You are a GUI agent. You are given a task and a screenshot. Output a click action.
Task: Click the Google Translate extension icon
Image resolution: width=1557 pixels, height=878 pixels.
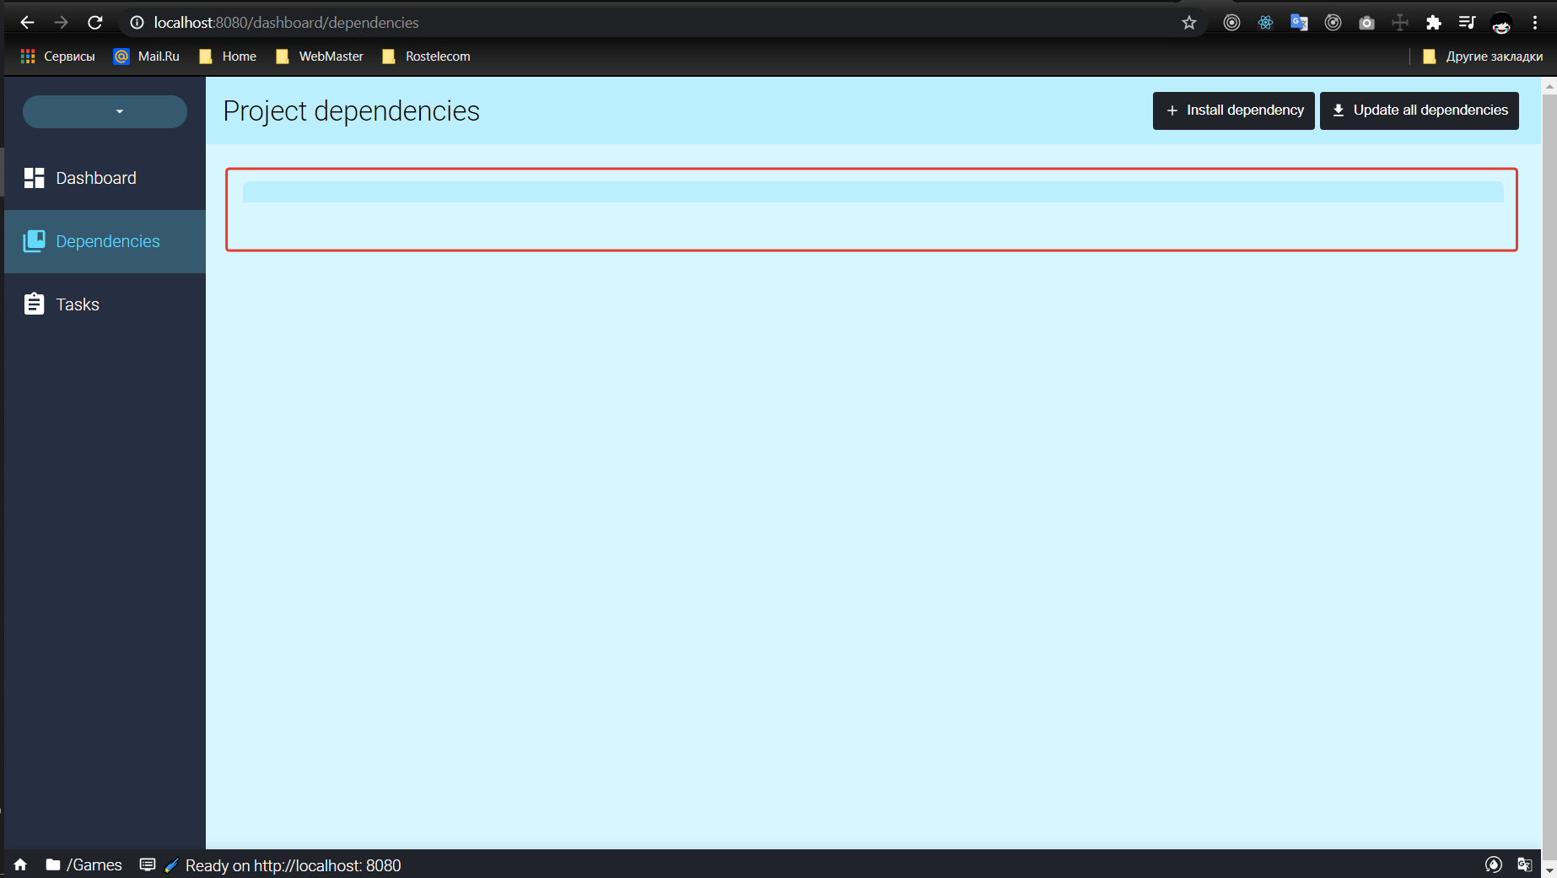pos(1299,23)
